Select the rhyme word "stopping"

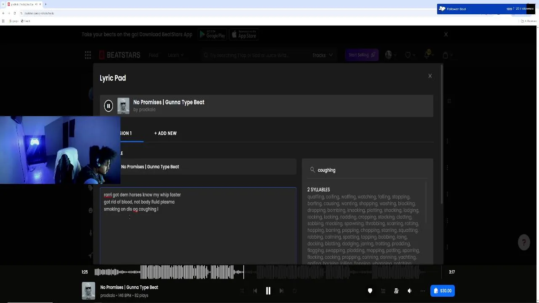point(400,197)
